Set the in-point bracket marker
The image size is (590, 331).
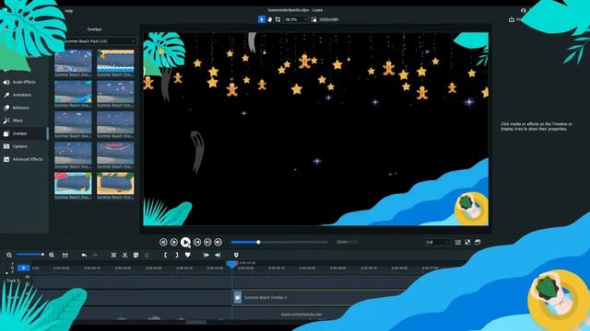click(166, 256)
